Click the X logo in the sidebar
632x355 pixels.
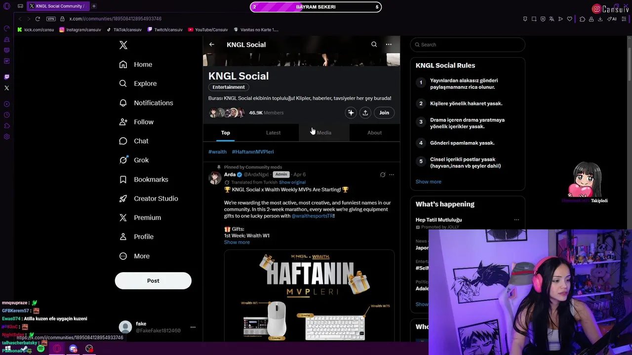123,45
